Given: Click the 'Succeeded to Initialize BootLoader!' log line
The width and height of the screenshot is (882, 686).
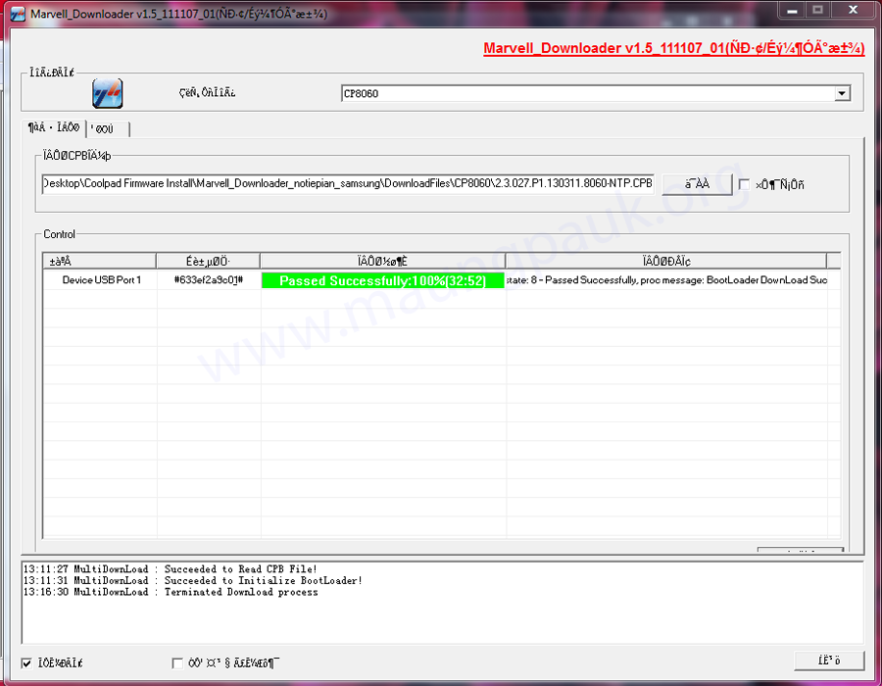Looking at the screenshot, I should click(x=192, y=580).
